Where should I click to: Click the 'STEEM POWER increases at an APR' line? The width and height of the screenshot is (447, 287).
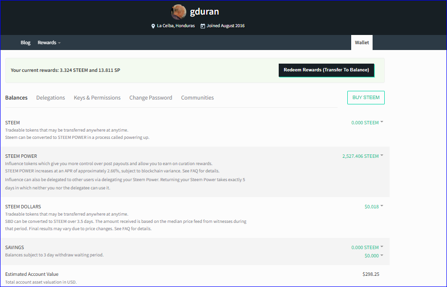coord(112,171)
